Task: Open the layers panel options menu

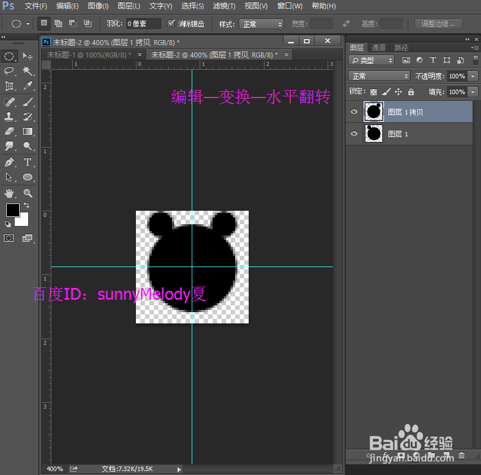Action: [x=475, y=47]
